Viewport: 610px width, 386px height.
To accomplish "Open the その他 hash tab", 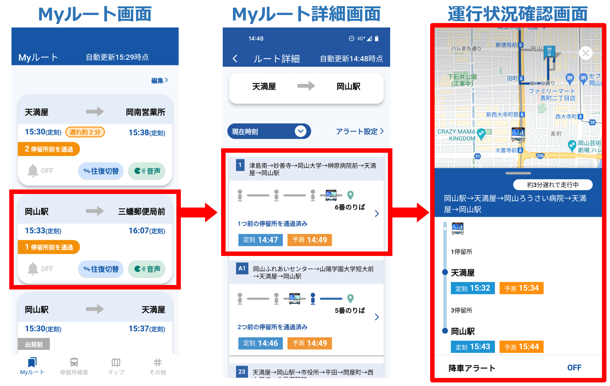I will tap(158, 366).
